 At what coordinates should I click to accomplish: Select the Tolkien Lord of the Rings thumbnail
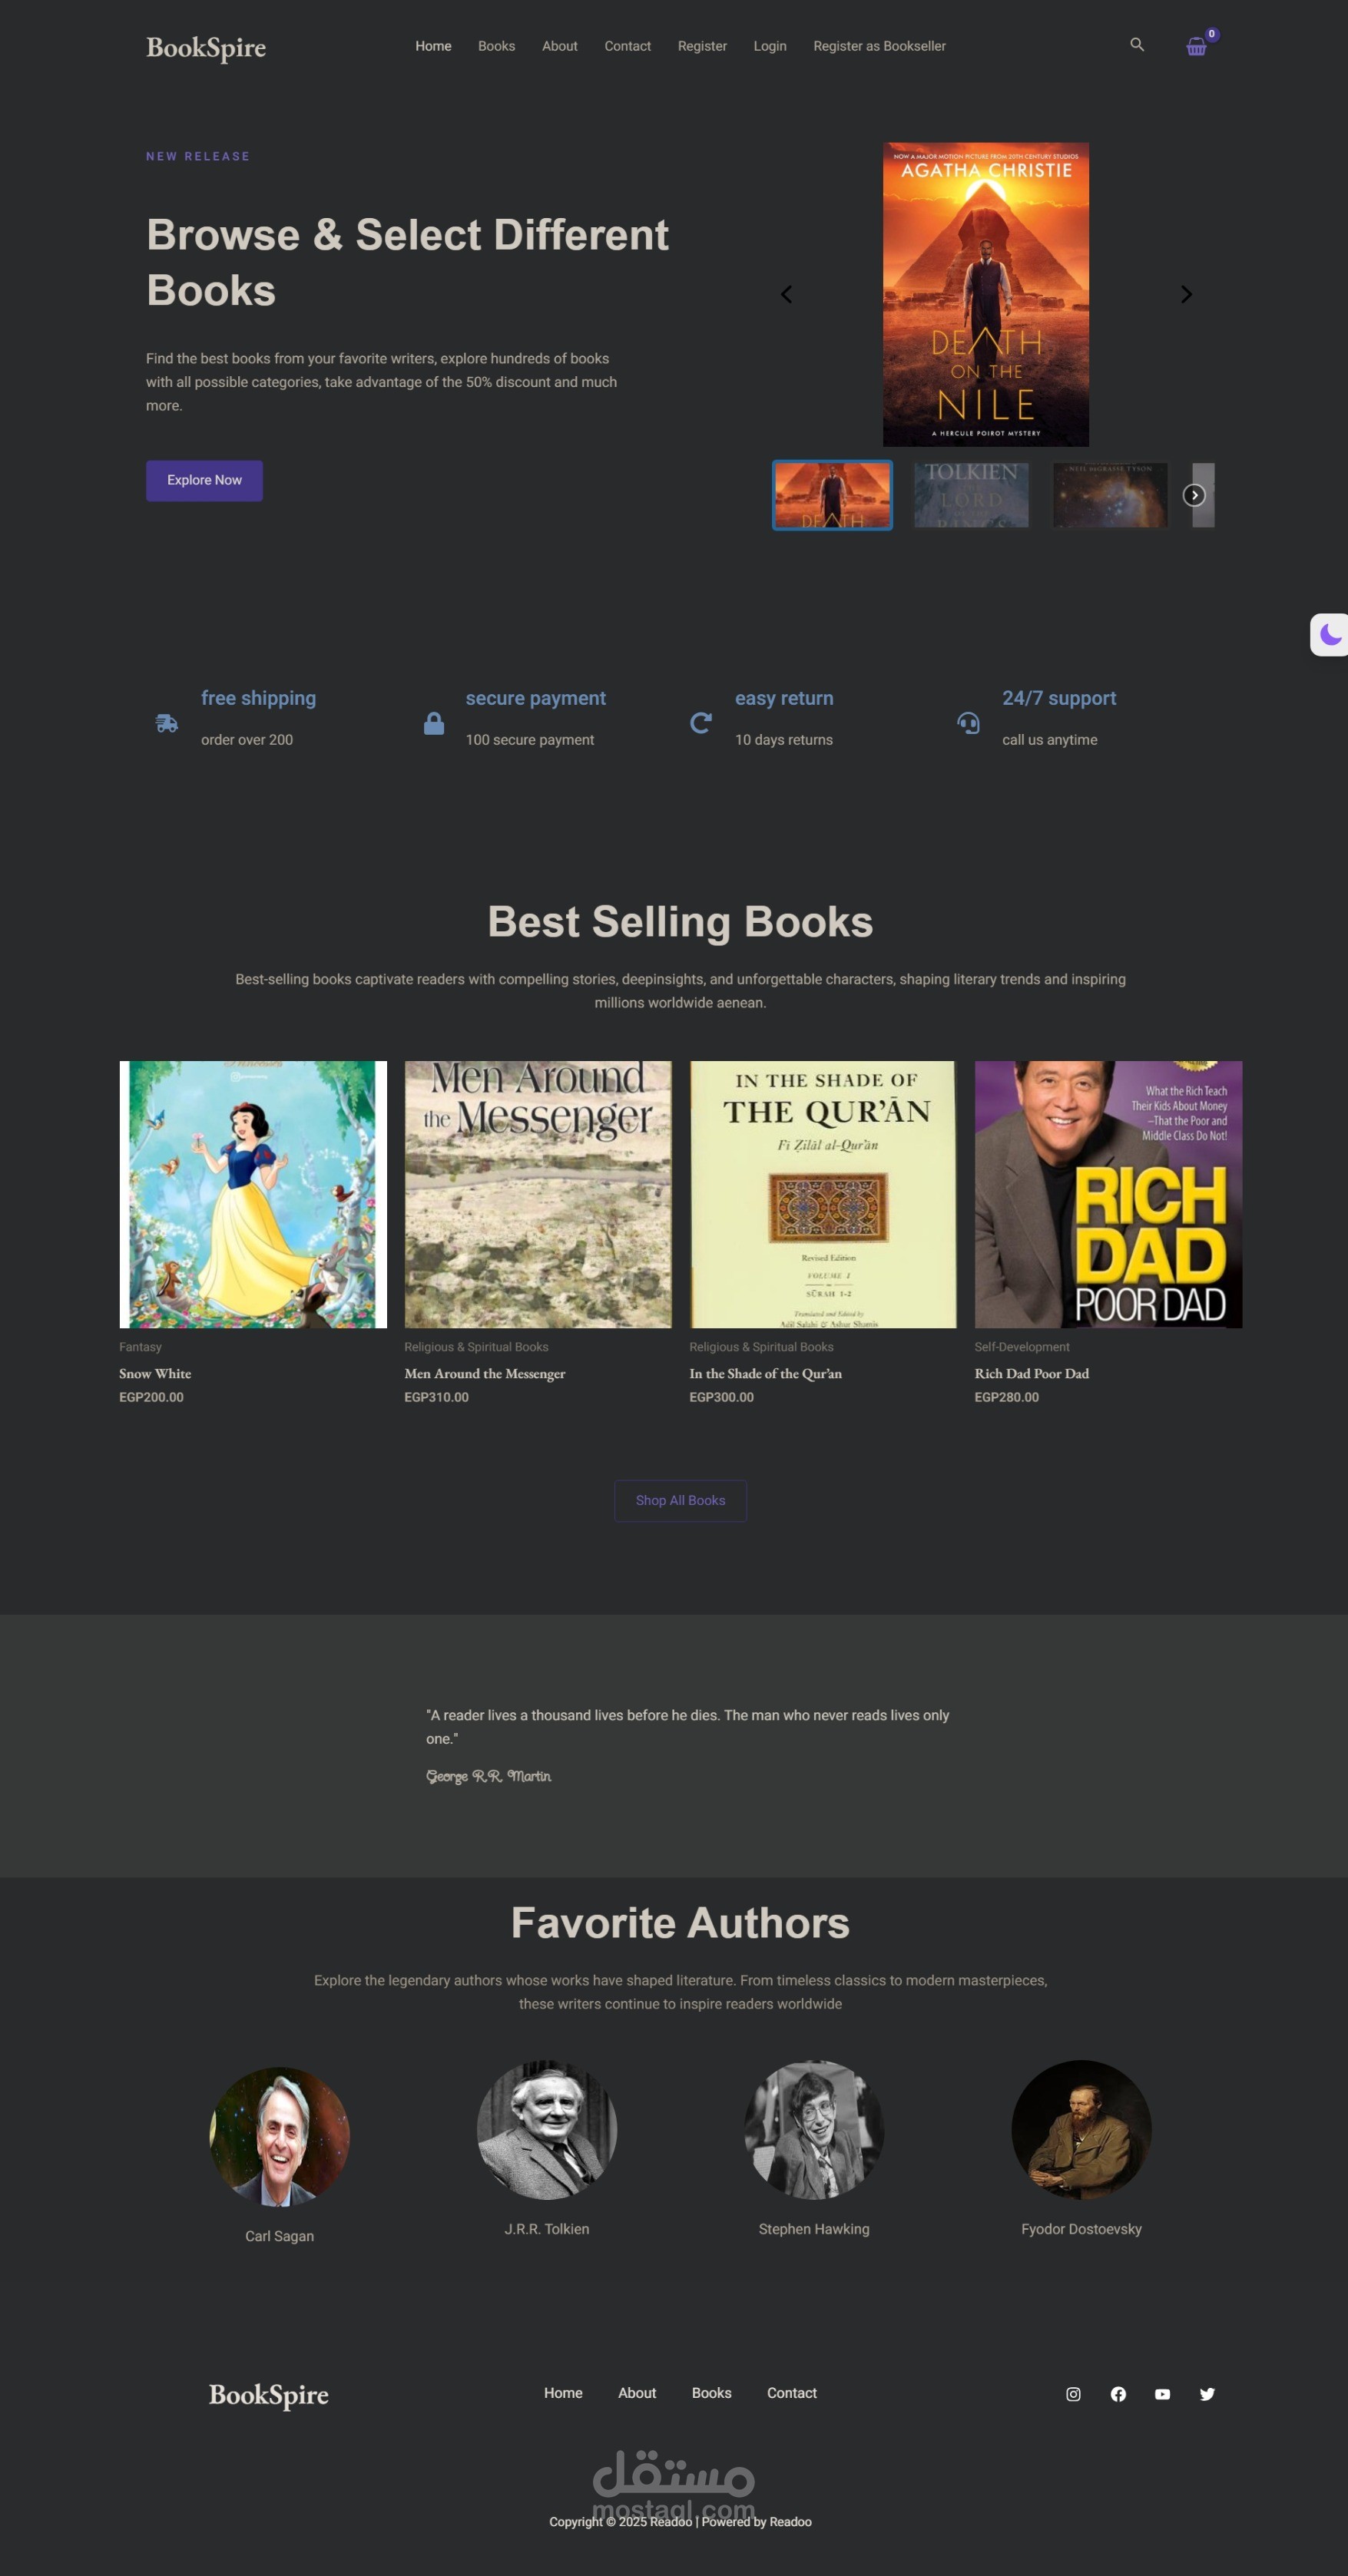(971, 495)
